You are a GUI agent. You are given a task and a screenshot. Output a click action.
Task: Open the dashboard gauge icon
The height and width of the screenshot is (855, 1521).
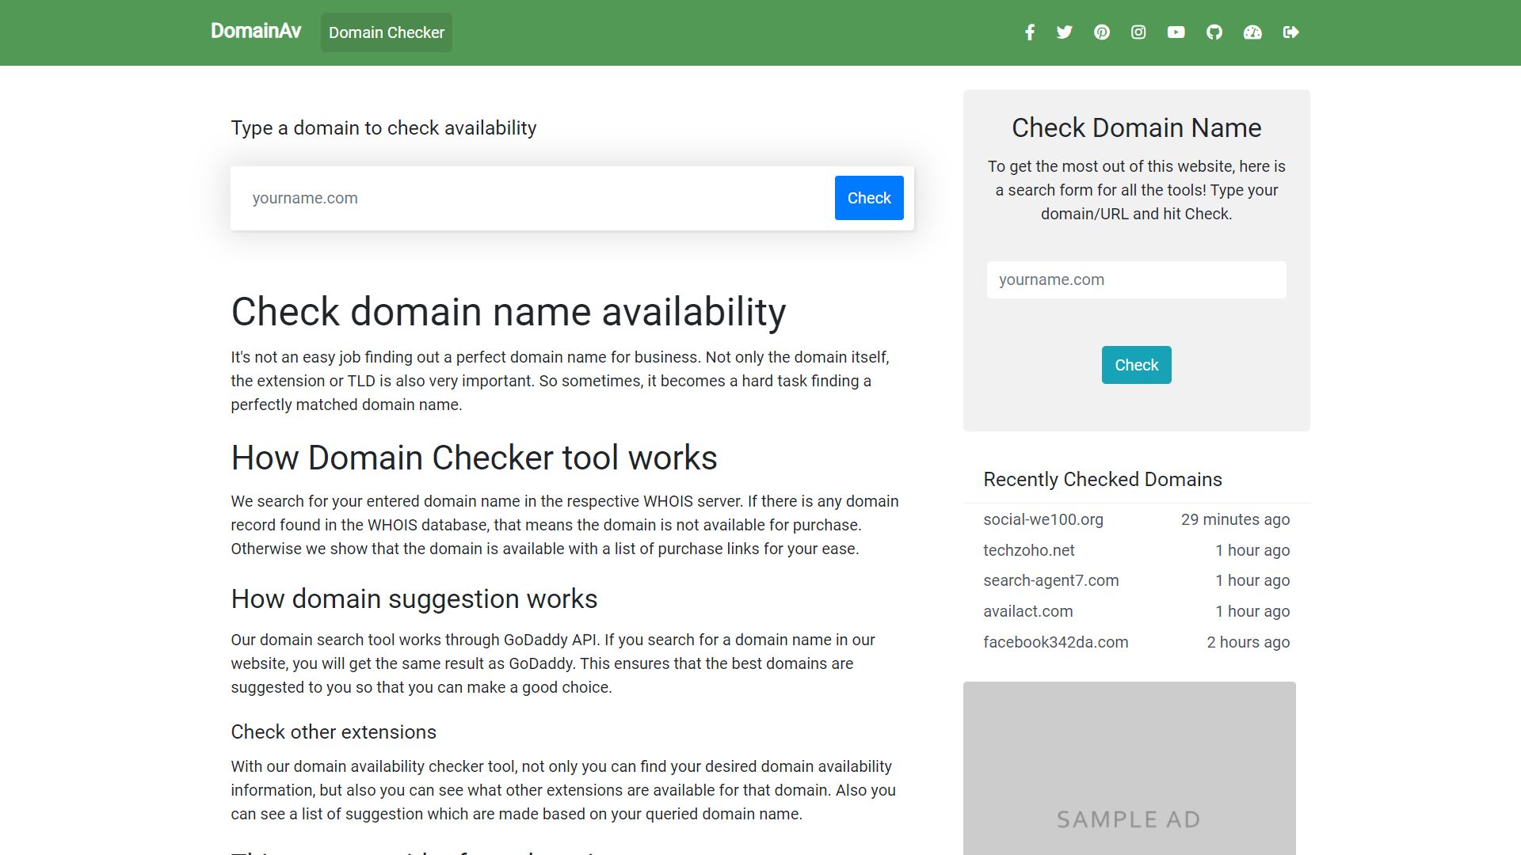(x=1252, y=32)
